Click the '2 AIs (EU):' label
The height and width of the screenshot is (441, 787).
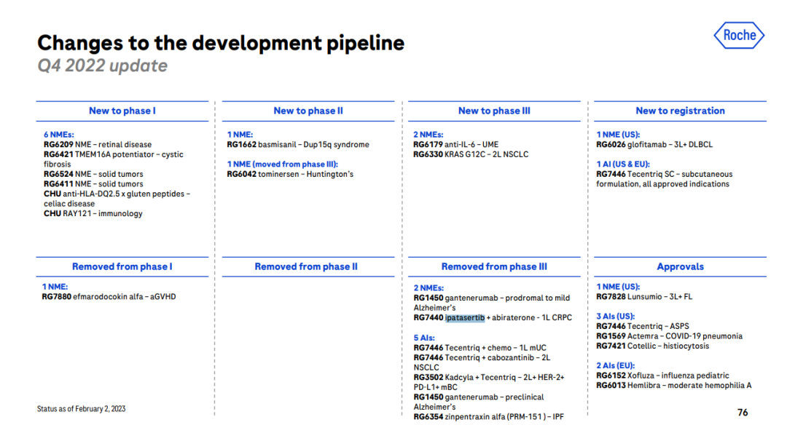(615, 366)
